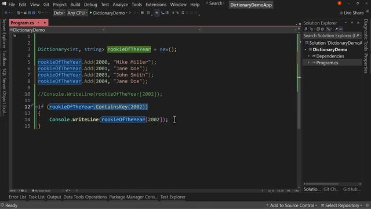Open the SQL Server Object Explorer side tab
The height and width of the screenshot is (209, 371).
click(4, 92)
